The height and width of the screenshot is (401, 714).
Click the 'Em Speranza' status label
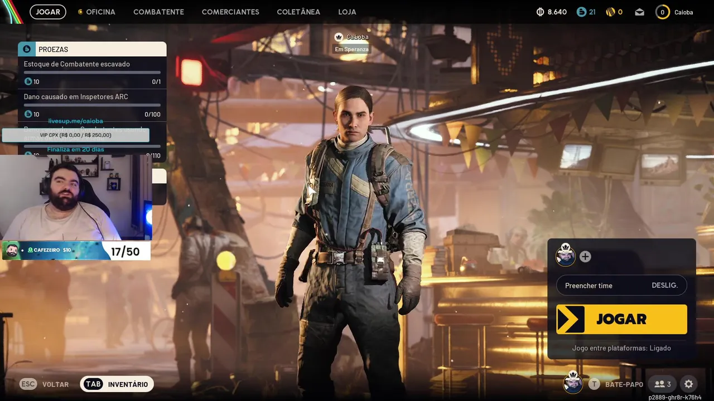(x=351, y=49)
